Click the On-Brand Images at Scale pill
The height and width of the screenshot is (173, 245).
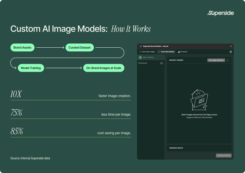104,68
